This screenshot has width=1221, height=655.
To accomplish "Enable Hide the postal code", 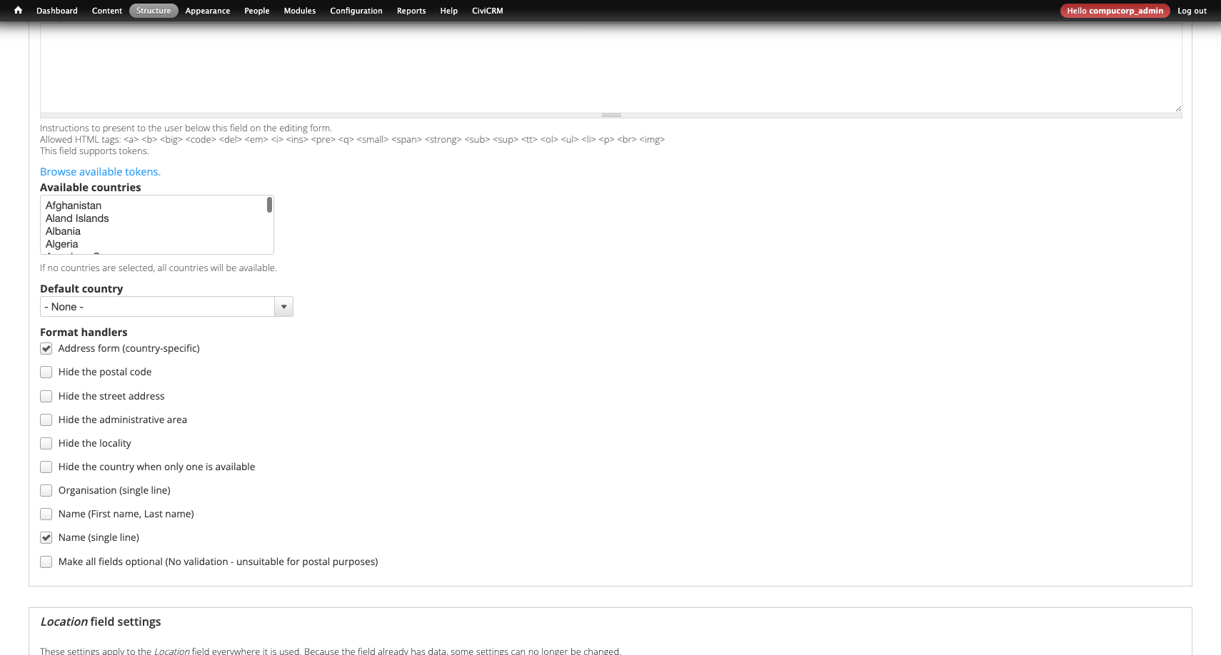I will 46,372.
